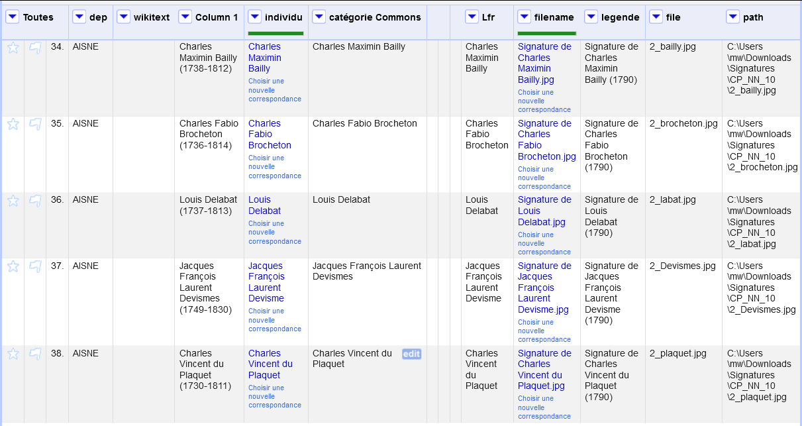
Task: Flag row 35 Charles Fabio Brocheton
Action: click(x=35, y=124)
